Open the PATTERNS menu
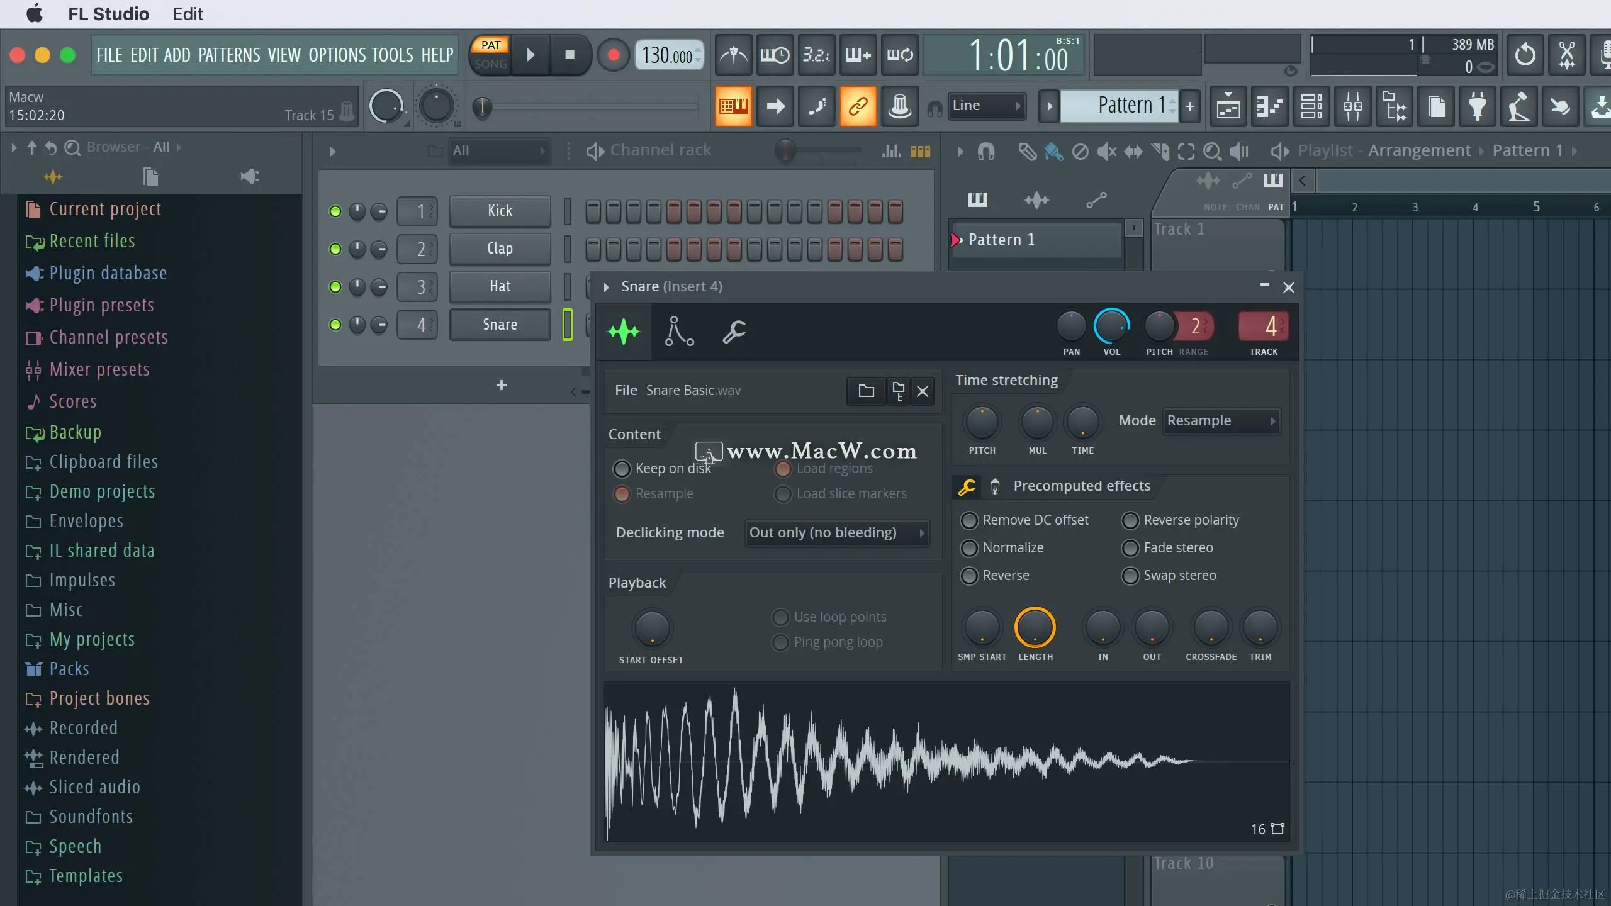The width and height of the screenshot is (1611, 906). tap(229, 55)
